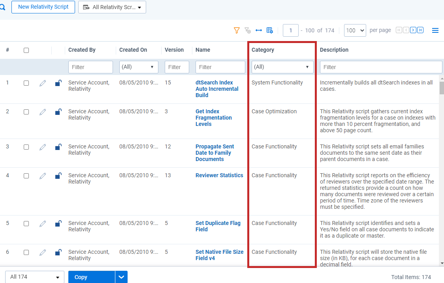Edit the dtSearch Index Auto Incremental Build row pencil
The height and width of the screenshot is (283, 444).
[43, 83]
